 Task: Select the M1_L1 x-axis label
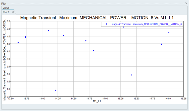(x=97, y=101)
